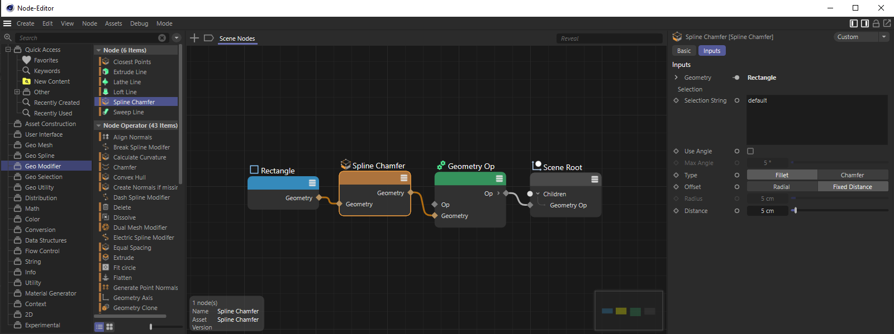Viewport: 894px width, 334px height.
Task: Click the Extrude Line node icon
Action: tap(106, 72)
